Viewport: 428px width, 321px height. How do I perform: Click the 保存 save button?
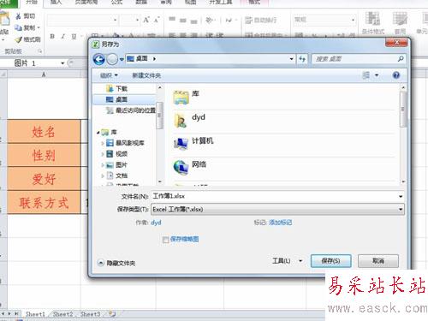coord(330,261)
